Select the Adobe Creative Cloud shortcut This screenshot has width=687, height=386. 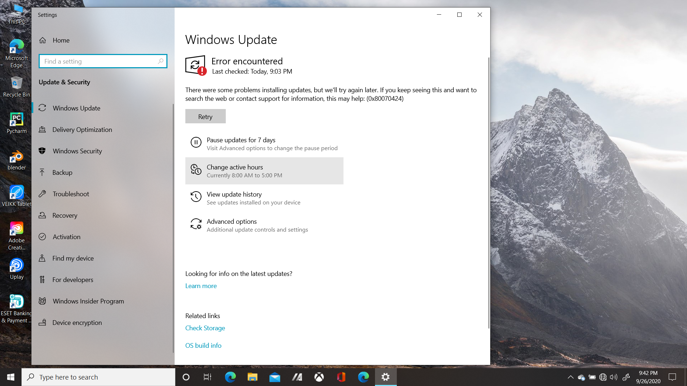click(x=16, y=236)
